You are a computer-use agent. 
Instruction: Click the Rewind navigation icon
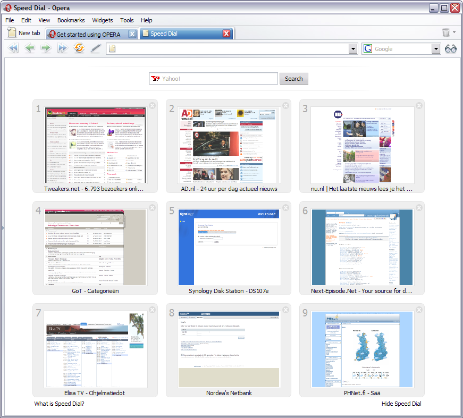(x=13, y=48)
